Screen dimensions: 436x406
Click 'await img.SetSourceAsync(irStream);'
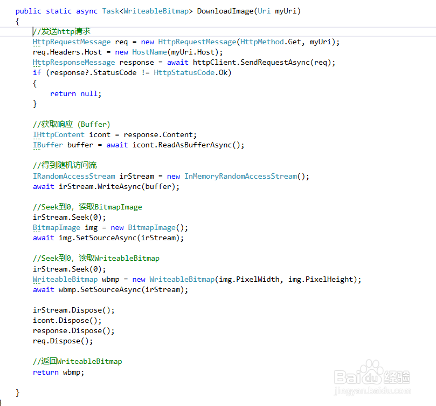[108, 238]
